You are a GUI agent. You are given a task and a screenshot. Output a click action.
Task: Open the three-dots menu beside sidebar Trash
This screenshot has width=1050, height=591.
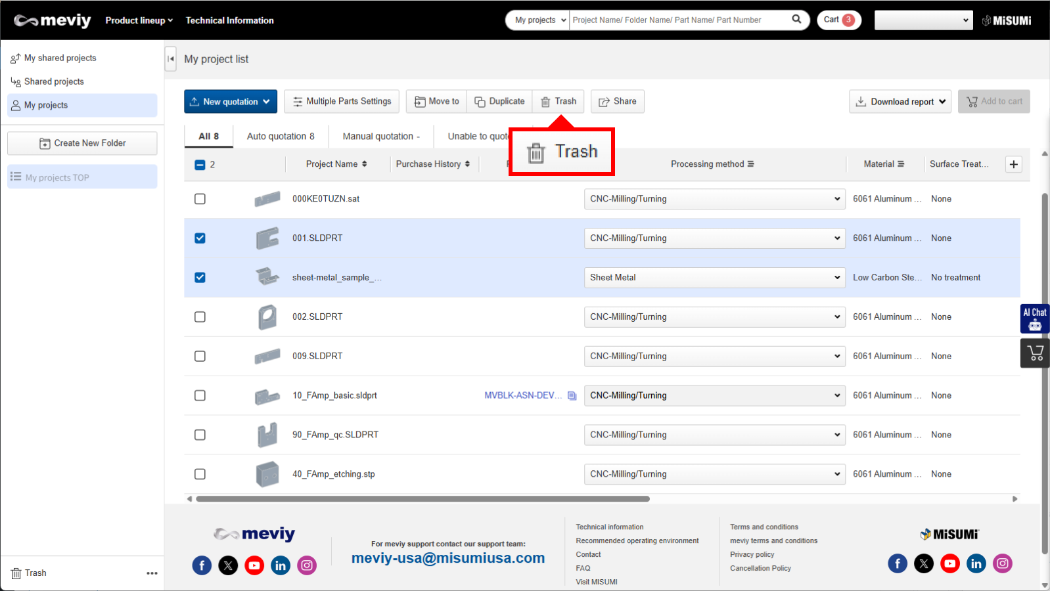click(x=152, y=573)
